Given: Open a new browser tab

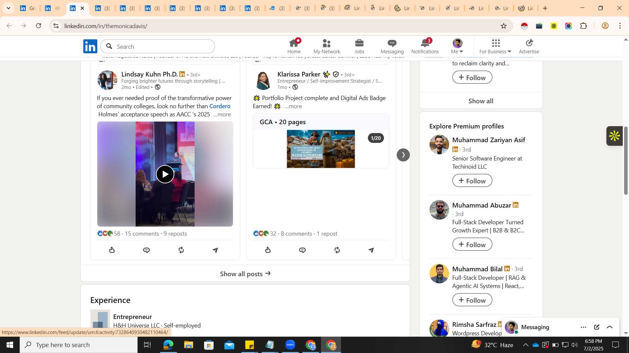Looking at the screenshot, I should coord(545,8).
